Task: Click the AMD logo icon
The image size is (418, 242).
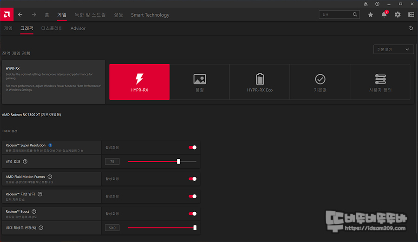Action: pyautogui.click(x=7, y=14)
